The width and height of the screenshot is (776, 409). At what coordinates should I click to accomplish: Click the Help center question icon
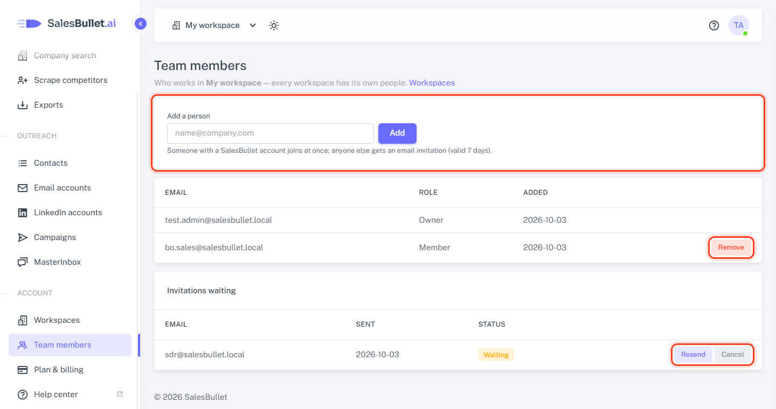23,394
